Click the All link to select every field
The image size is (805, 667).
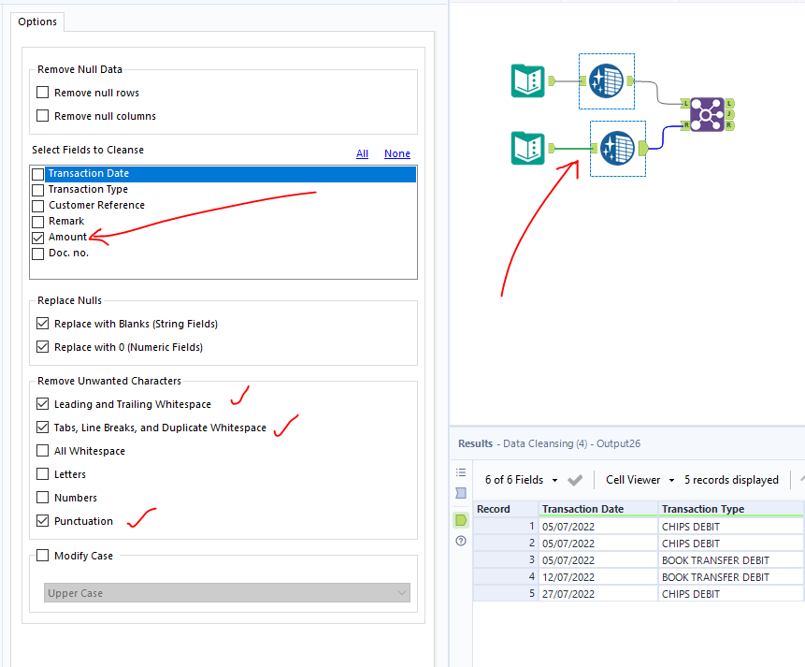[362, 153]
